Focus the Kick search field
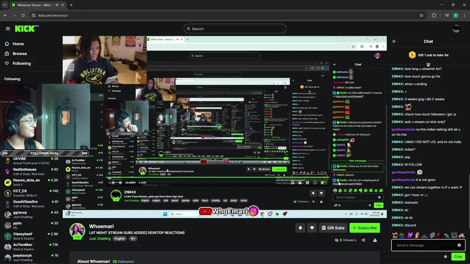This screenshot has width=470, height=264. point(235,29)
